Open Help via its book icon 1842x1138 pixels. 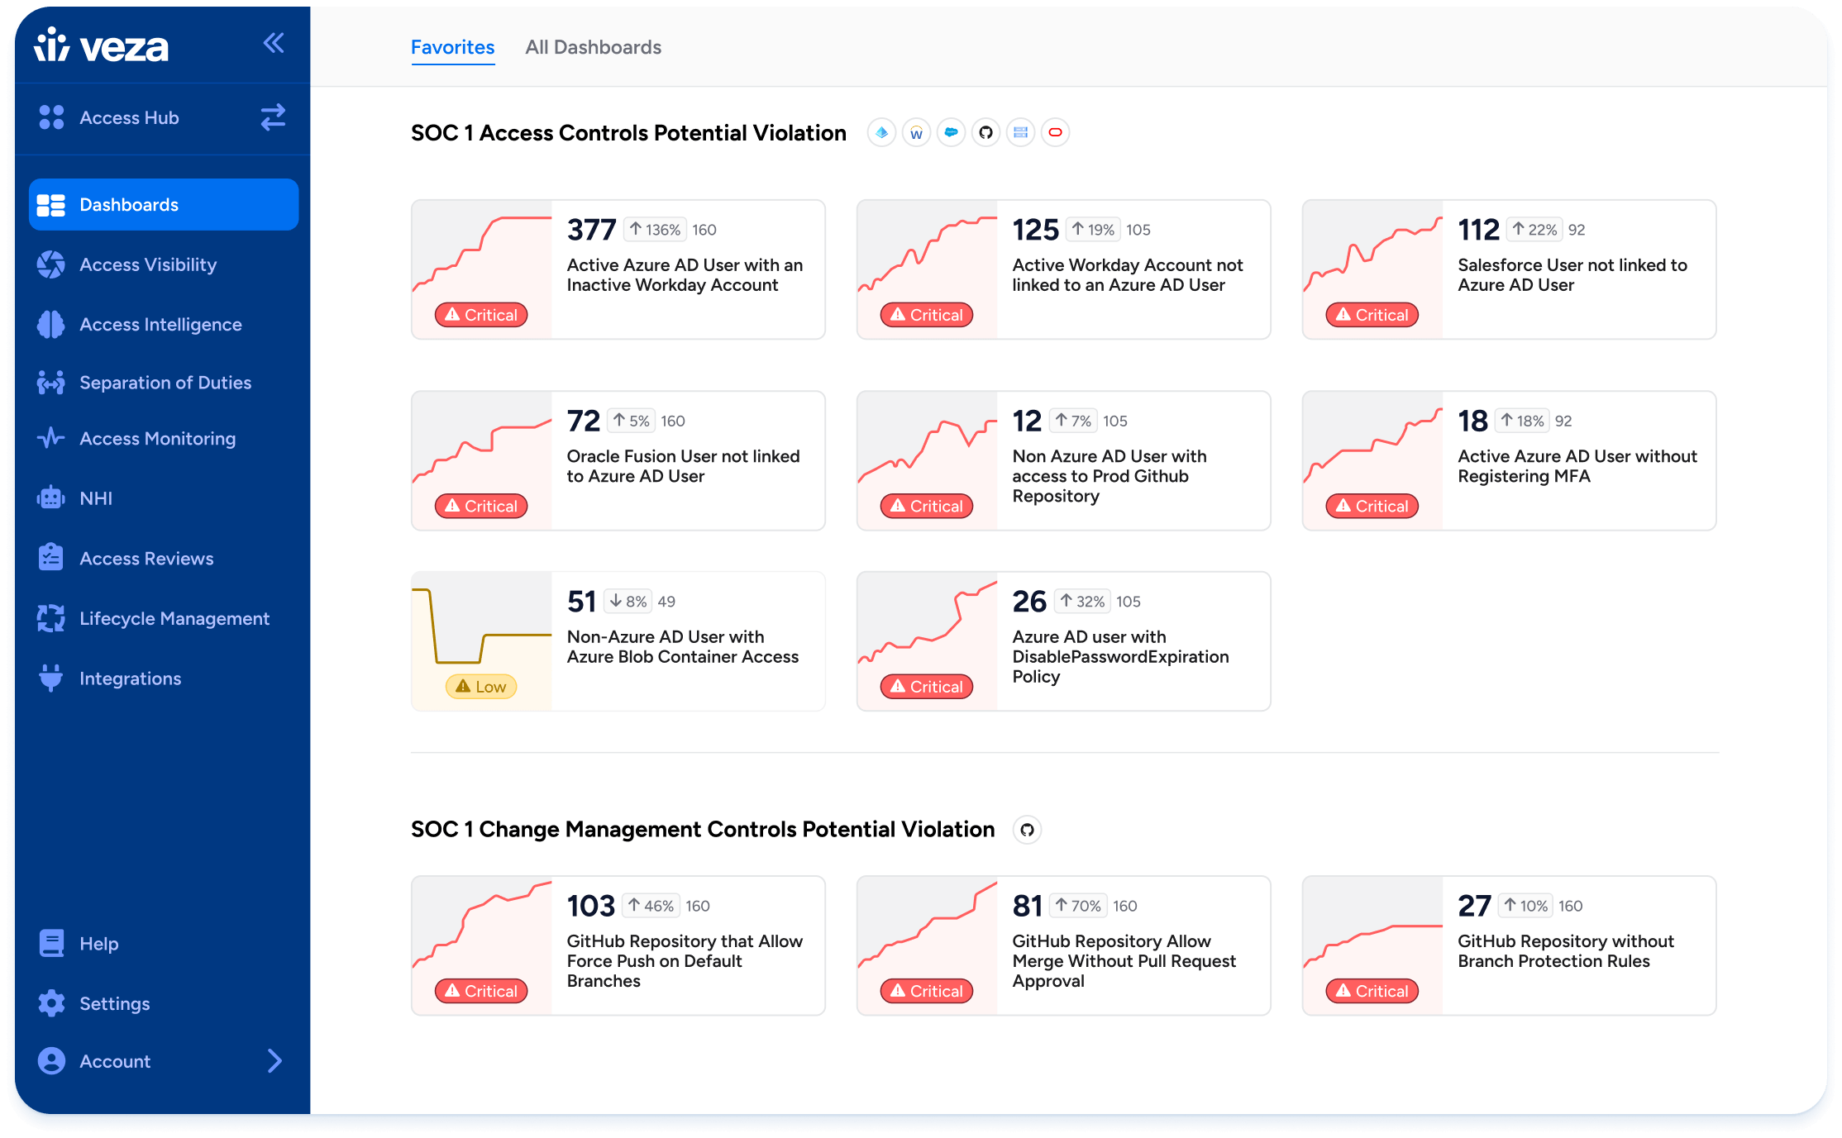pos(51,943)
